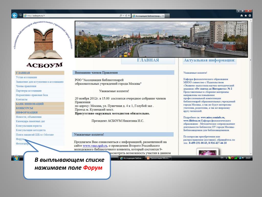This screenshot has width=262, height=197.
Task: Switch to Презентация Micro... taskbar button
Action: (158, 158)
